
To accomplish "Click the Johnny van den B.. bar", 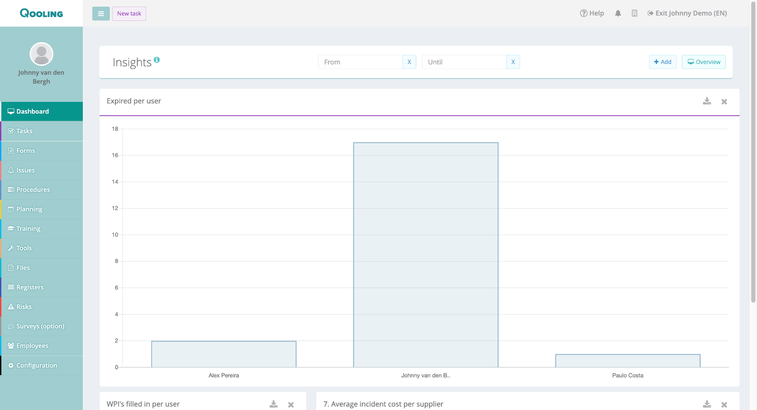I will coord(426,255).
